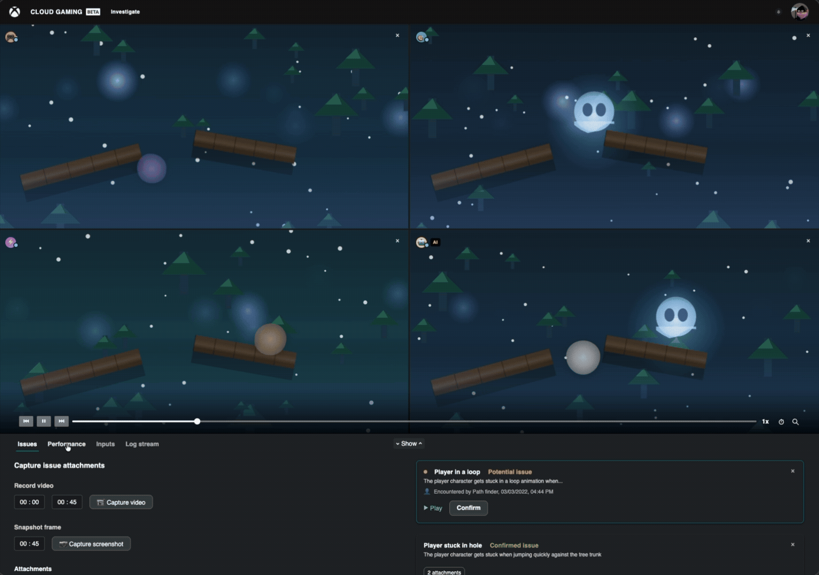Click the skip-forward playback button
The height and width of the screenshot is (575, 819).
coord(62,421)
